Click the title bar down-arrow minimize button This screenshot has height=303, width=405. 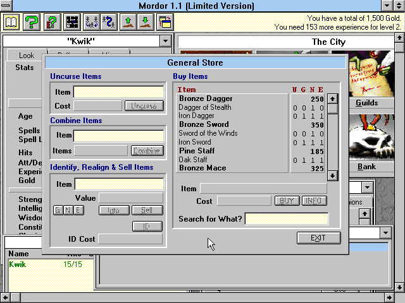[x=387, y=6]
